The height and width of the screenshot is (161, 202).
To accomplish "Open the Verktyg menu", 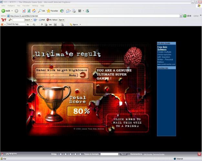I will [34, 5].
